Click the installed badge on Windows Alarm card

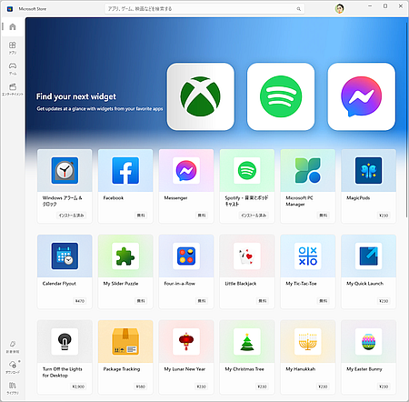(x=71, y=216)
